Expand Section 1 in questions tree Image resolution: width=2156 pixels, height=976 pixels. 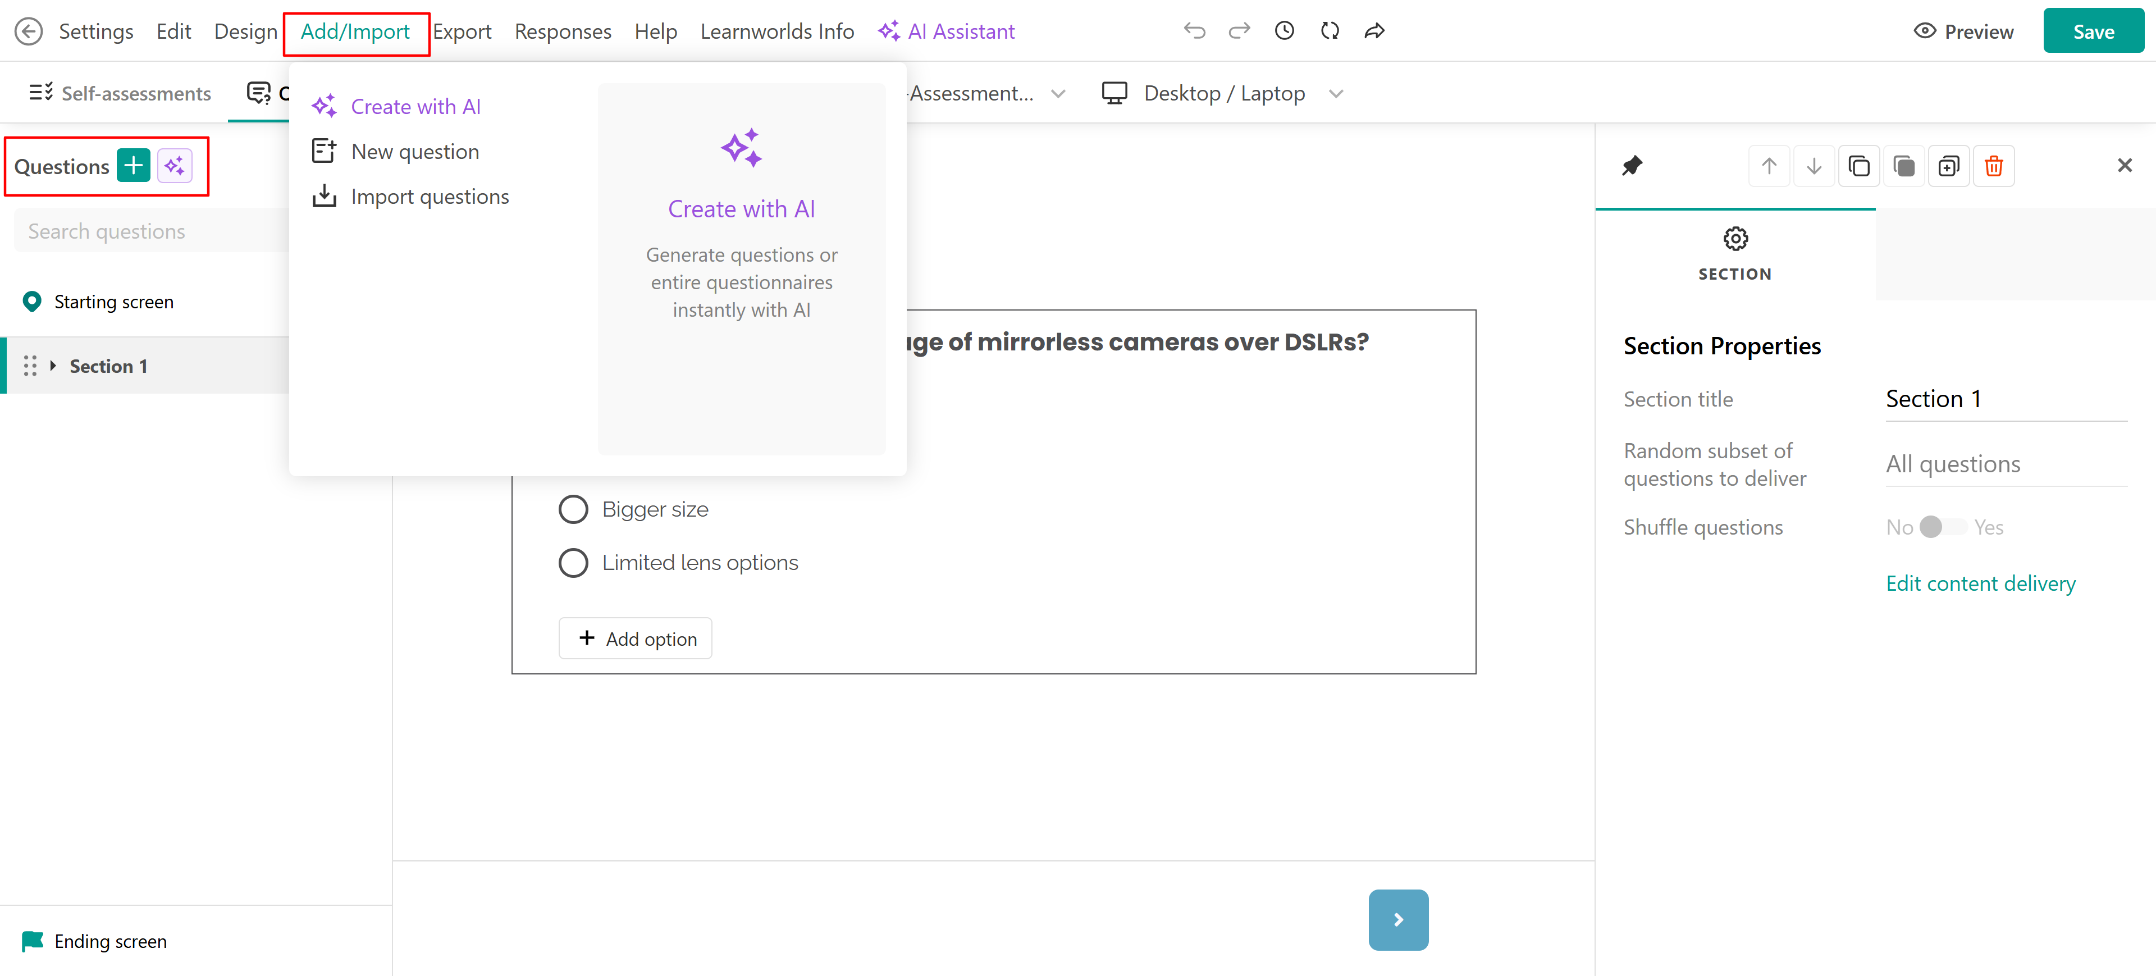coord(53,366)
